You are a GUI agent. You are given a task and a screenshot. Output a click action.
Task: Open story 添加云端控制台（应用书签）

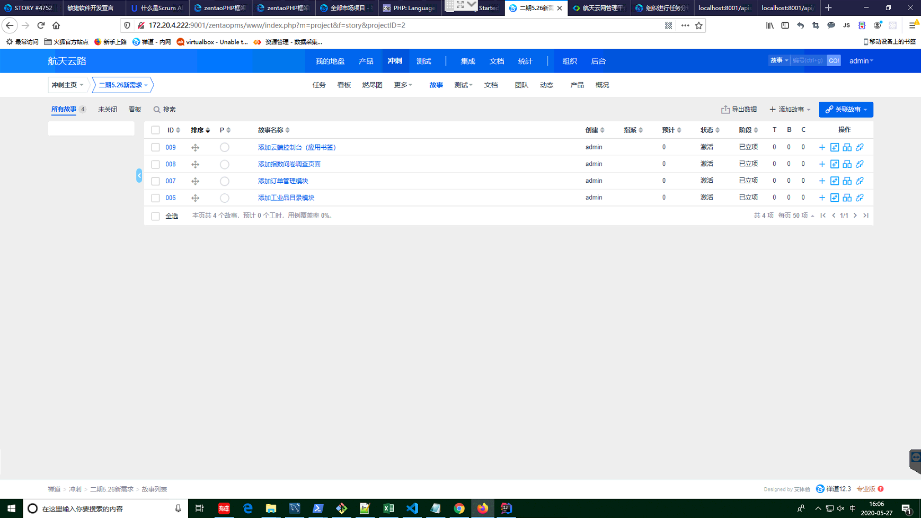[297, 147]
